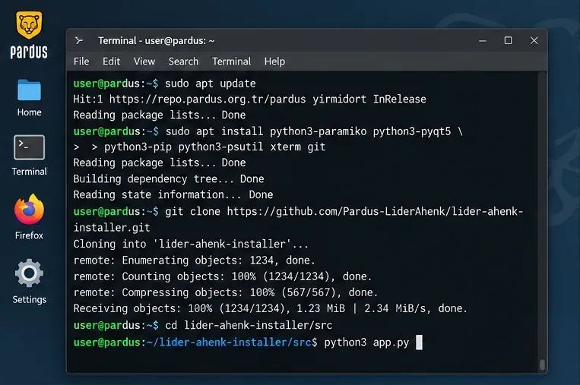Image resolution: width=580 pixels, height=385 pixels.
Task: Open the Help menu
Action: [275, 62]
